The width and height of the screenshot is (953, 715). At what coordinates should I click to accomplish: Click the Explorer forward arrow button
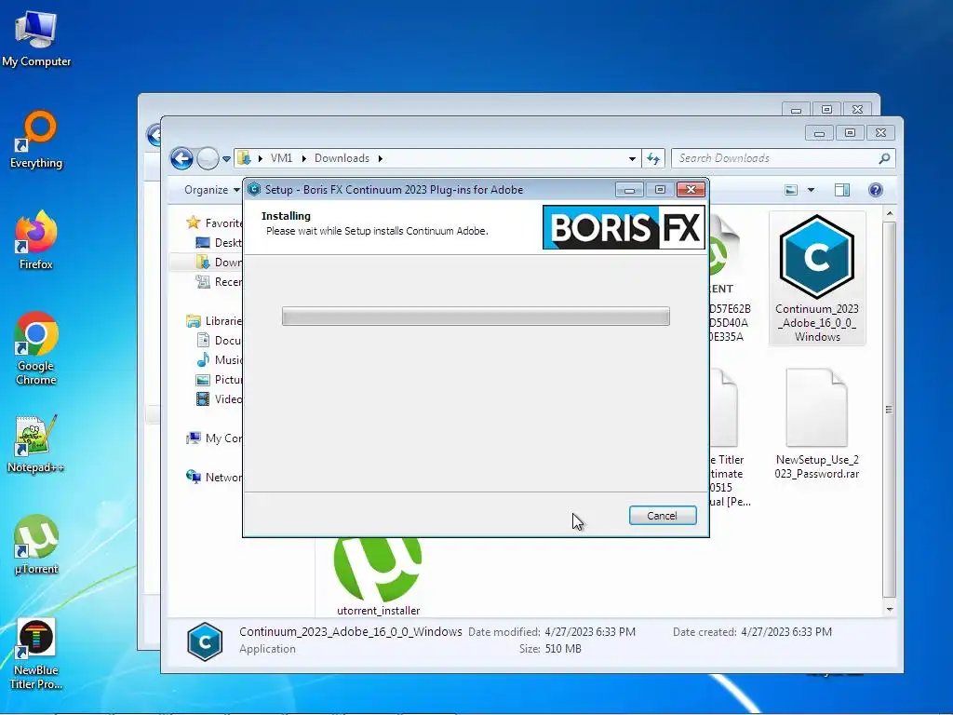click(x=208, y=158)
